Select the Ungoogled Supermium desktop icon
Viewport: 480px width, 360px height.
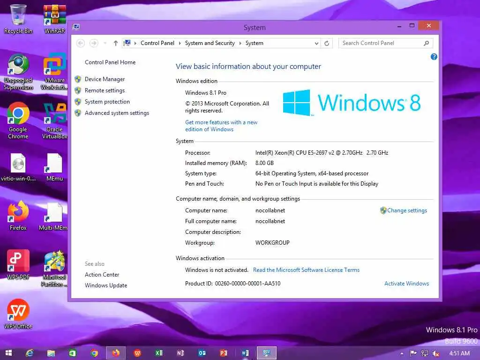[18, 72]
